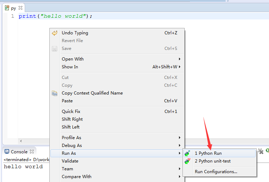
Task: Click the terminated launch label in console
Action: pos(26,160)
